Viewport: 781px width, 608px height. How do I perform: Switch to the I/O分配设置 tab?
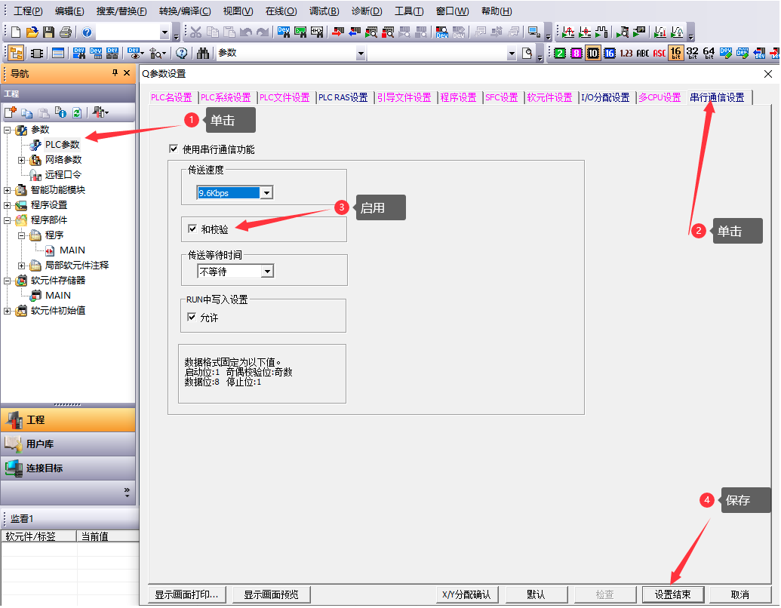point(605,97)
